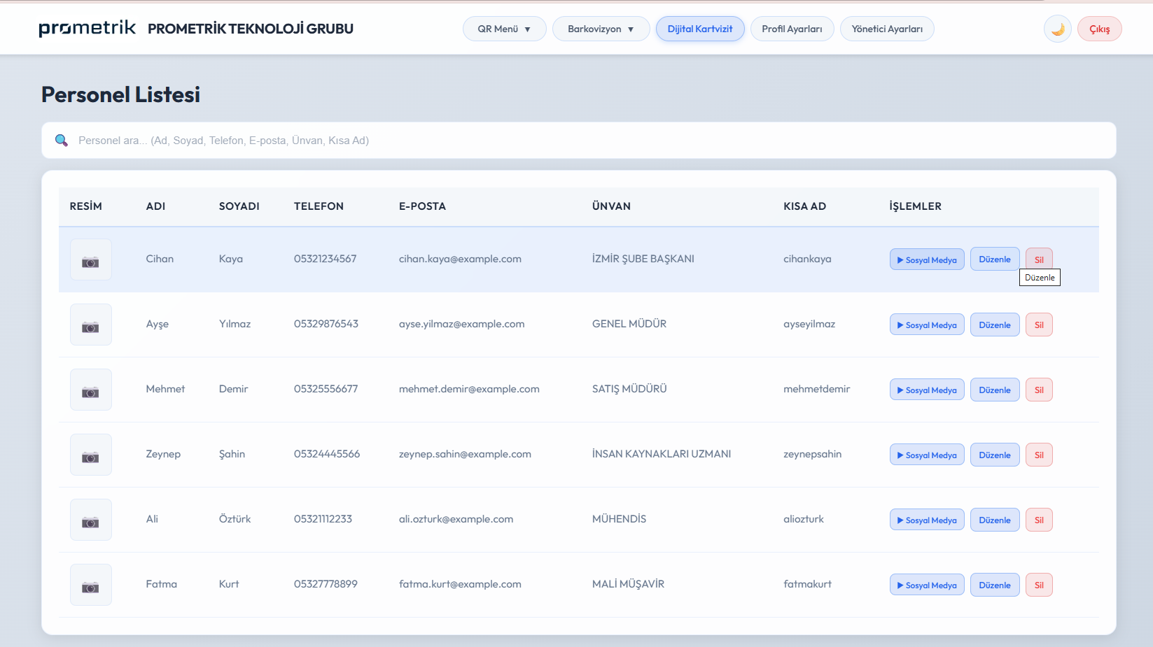Click Zeynep Şahin's camera thumbnail icon

[x=90, y=455]
